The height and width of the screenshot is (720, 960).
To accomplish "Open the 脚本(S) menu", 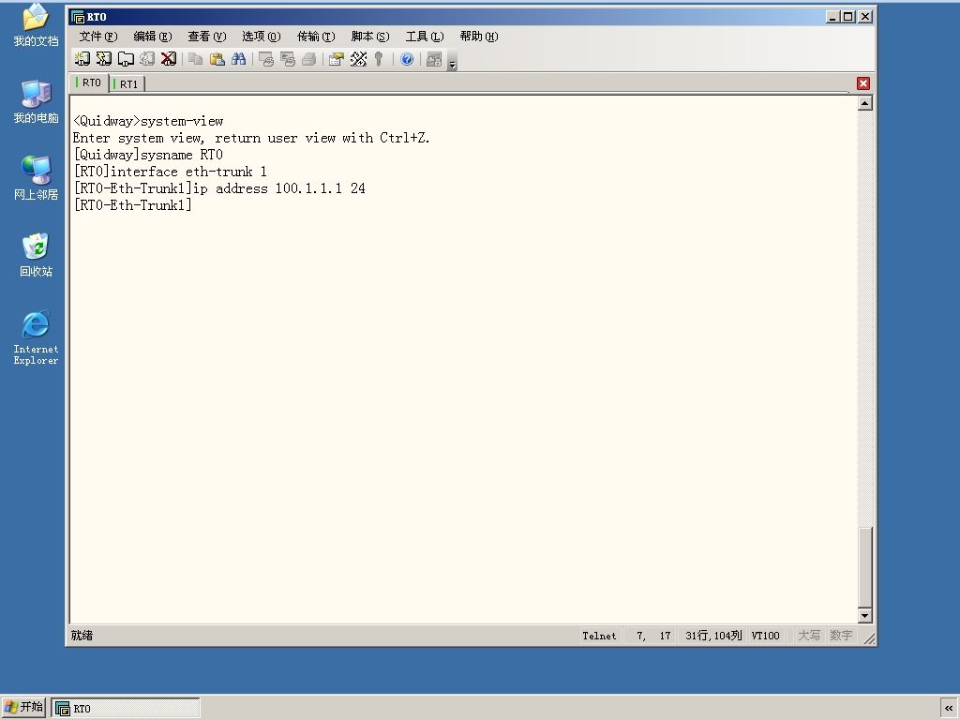I will [370, 37].
